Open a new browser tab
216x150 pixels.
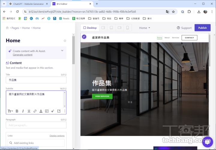coord(97,4)
